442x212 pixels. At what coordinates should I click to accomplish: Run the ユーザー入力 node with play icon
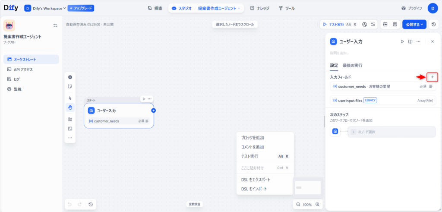tap(402, 41)
